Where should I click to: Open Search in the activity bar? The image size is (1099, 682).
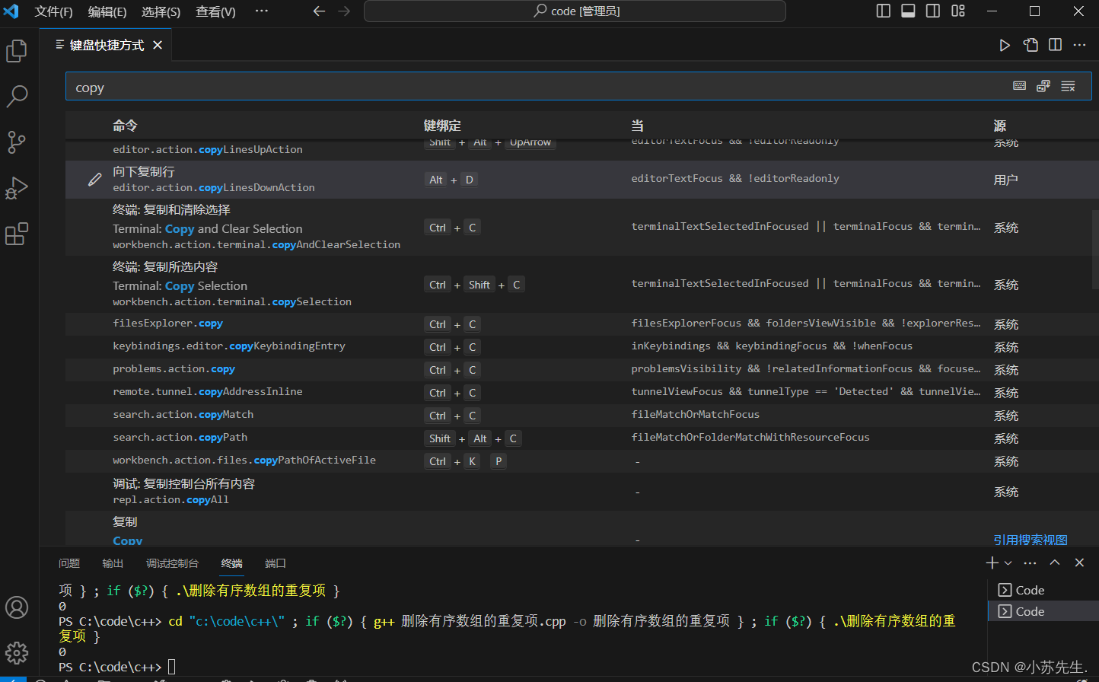click(17, 97)
